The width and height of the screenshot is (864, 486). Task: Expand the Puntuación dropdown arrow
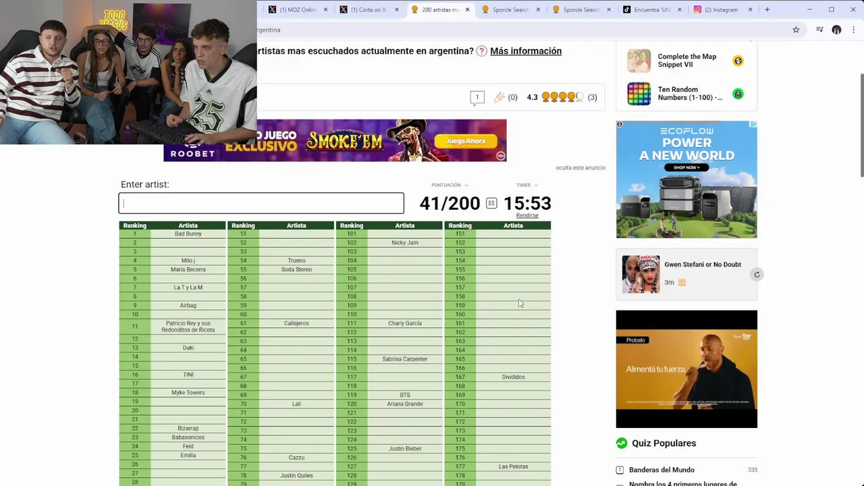click(466, 185)
